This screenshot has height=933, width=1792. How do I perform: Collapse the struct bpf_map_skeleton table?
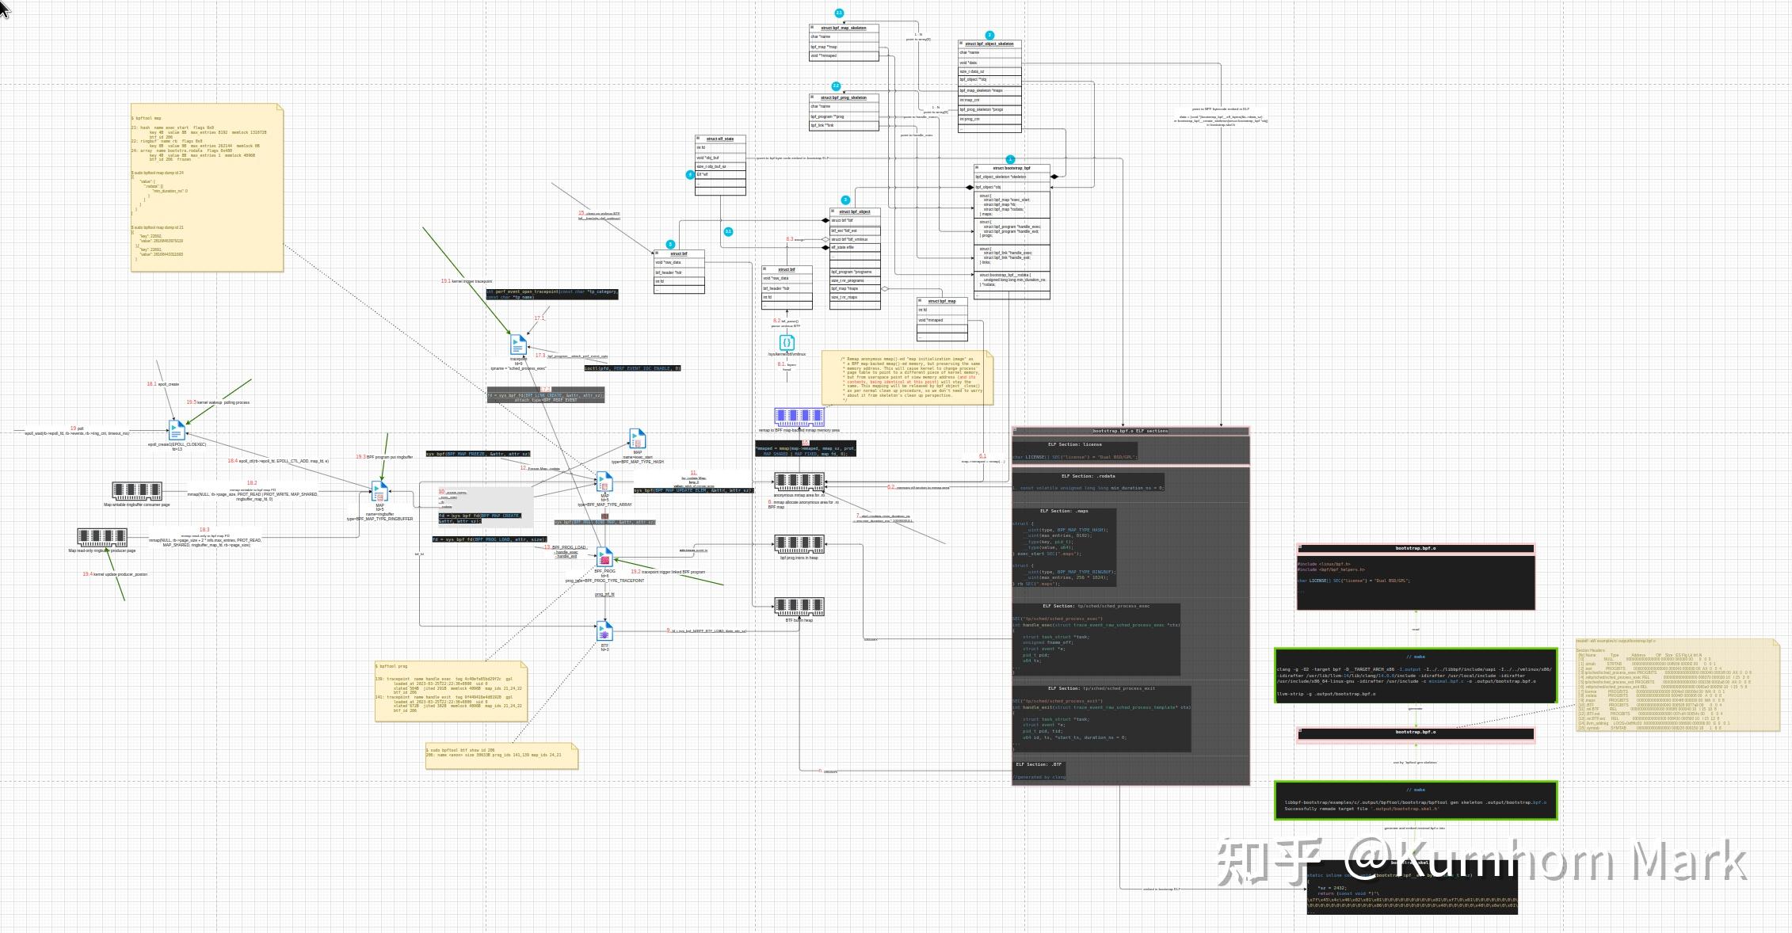(813, 28)
